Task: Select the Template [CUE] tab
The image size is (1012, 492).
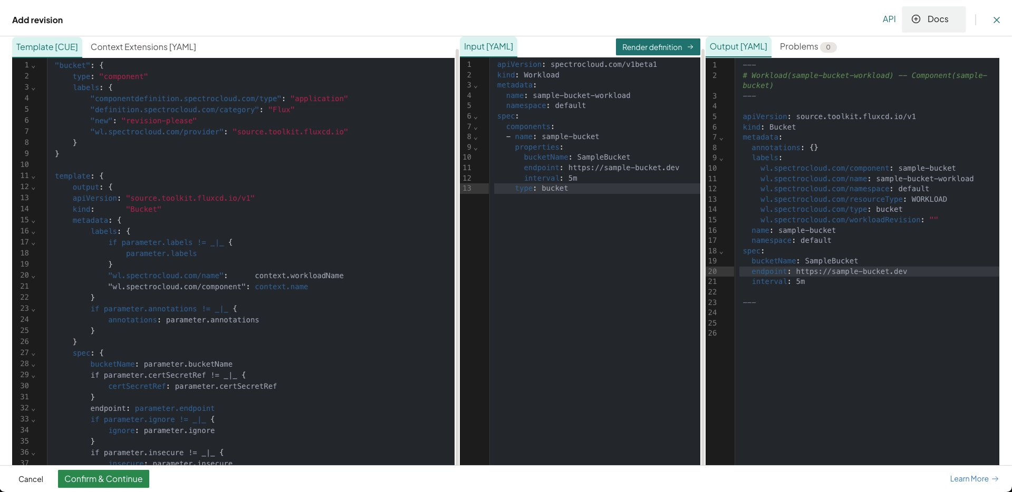Action: [x=47, y=47]
